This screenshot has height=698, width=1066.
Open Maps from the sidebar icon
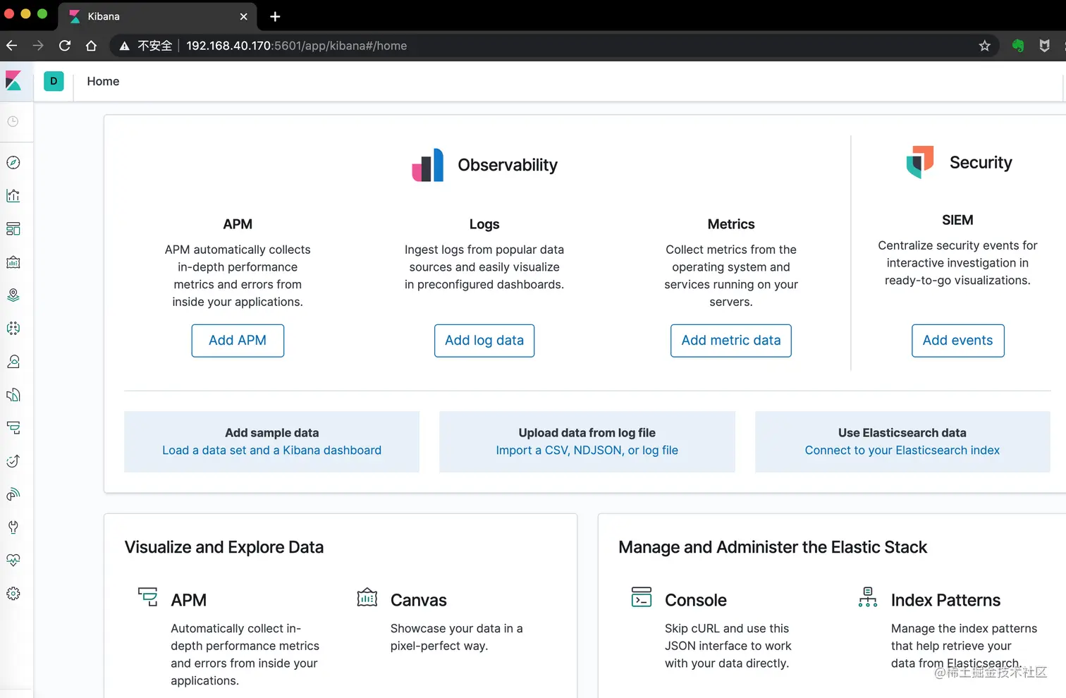click(x=13, y=295)
